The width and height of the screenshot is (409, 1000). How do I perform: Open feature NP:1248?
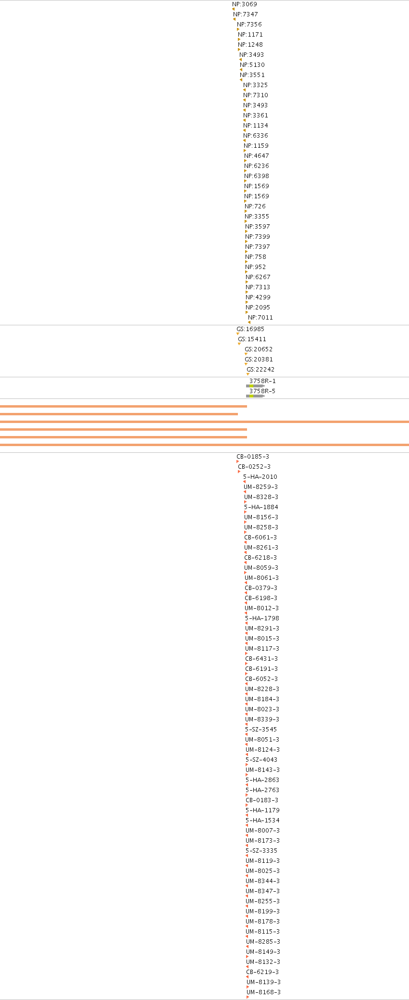coord(250,45)
